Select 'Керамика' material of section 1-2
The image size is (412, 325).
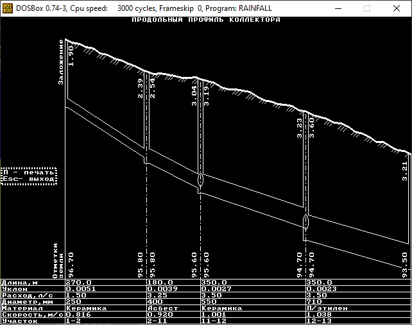pyautogui.click(x=86, y=308)
